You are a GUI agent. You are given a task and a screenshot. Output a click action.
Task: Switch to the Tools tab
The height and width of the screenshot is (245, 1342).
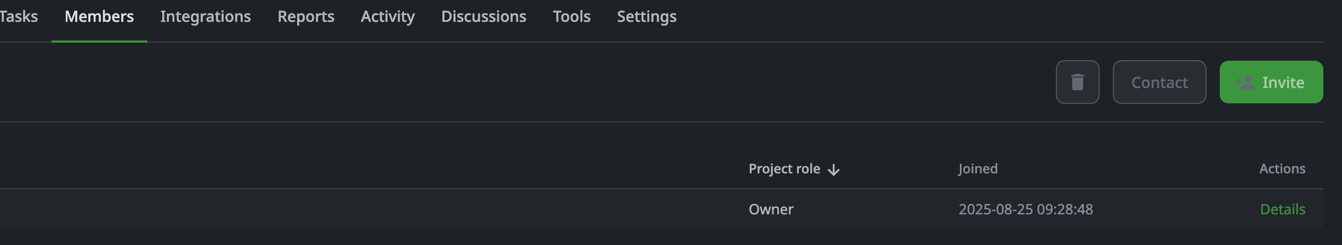[572, 17]
